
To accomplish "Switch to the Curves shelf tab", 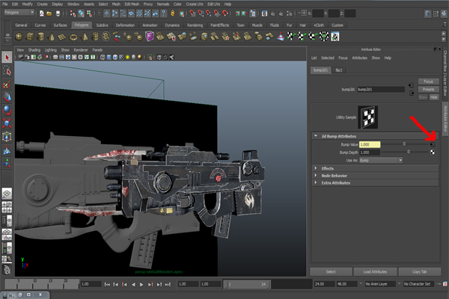I will [x=40, y=25].
